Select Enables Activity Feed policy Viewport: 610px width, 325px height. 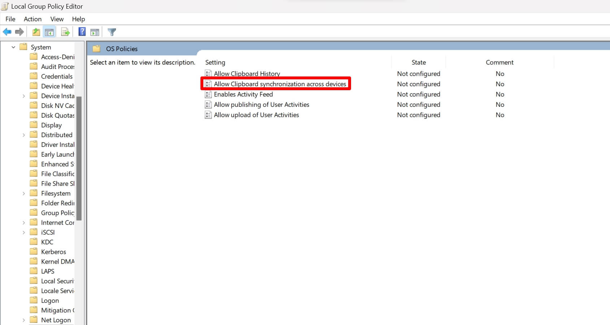243,94
